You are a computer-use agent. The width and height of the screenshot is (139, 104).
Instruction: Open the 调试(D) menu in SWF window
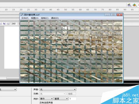click(55, 18)
